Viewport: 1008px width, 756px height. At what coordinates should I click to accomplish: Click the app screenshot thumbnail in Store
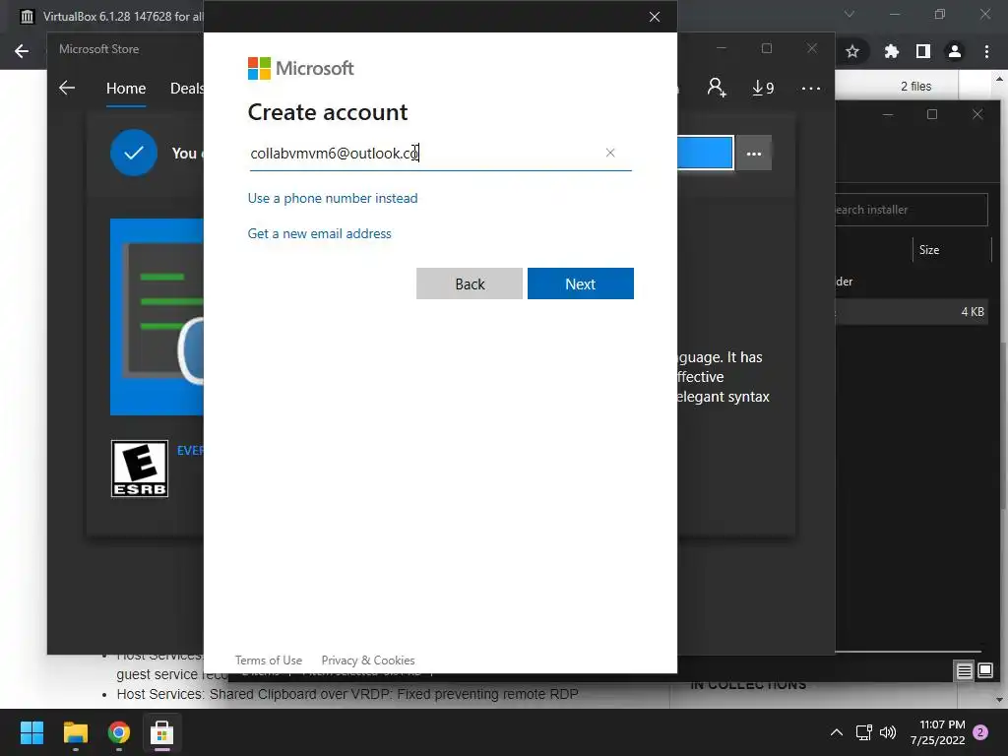pos(157,317)
